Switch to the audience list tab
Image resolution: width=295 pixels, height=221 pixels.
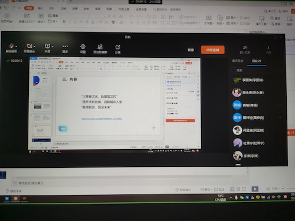click(x=257, y=61)
